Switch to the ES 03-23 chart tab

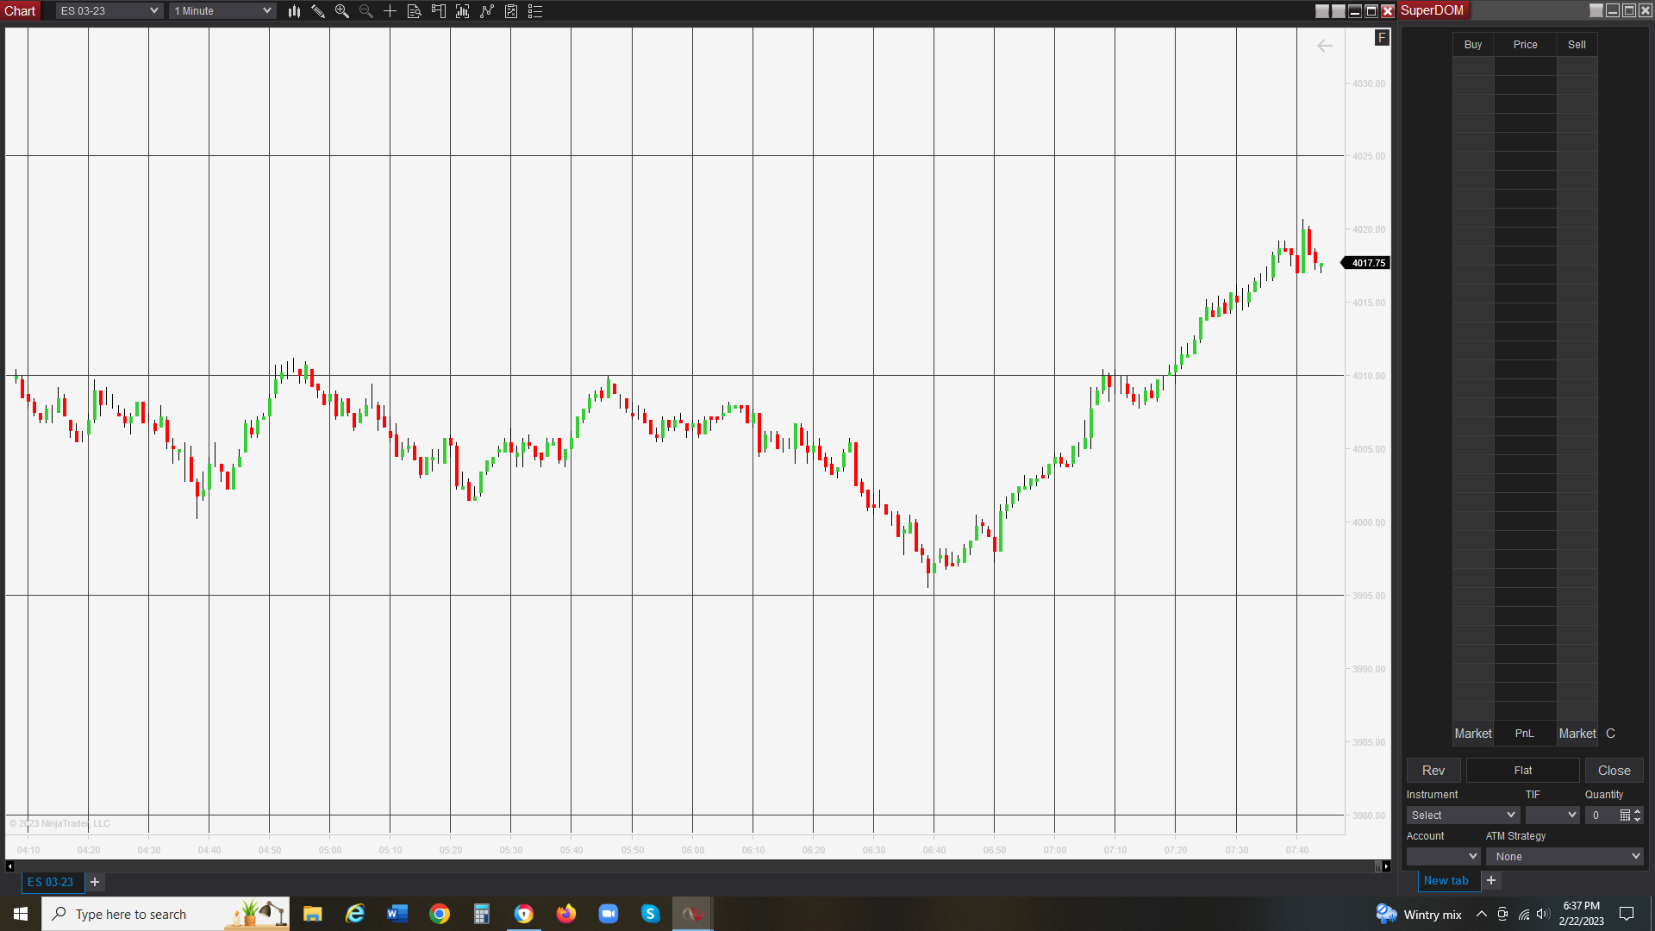51,882
